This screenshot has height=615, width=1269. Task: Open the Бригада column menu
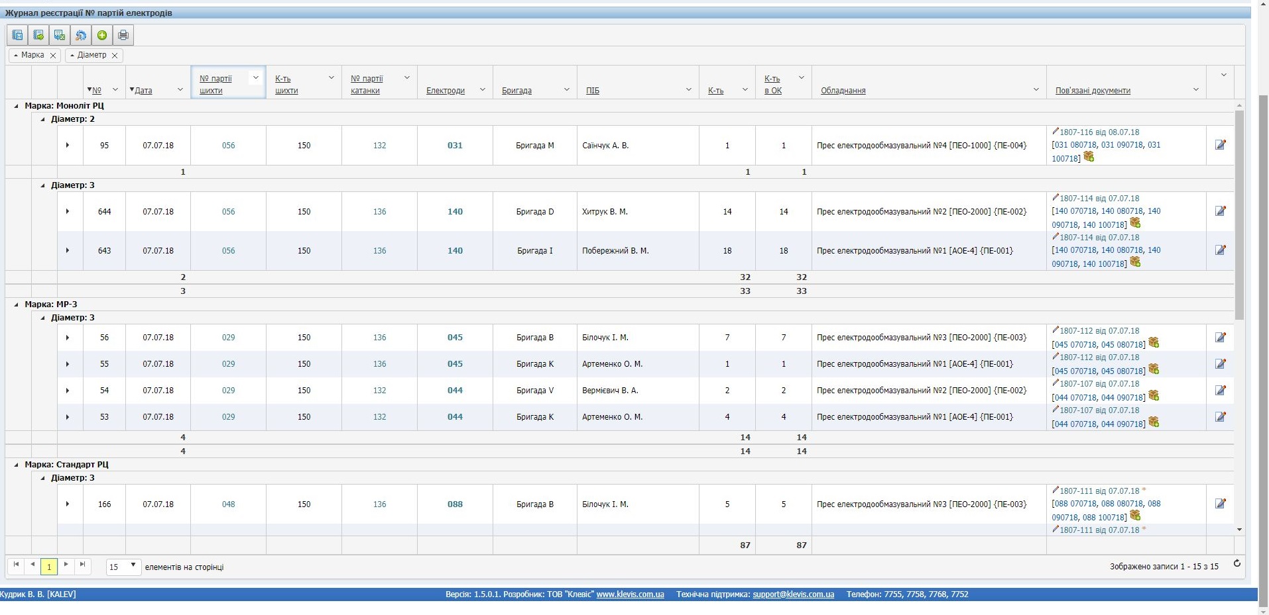point(566,90)
